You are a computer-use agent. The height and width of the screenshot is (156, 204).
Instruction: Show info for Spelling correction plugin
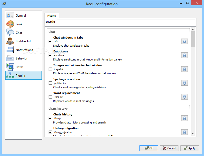pyautogui.click(x=184, y=83)
